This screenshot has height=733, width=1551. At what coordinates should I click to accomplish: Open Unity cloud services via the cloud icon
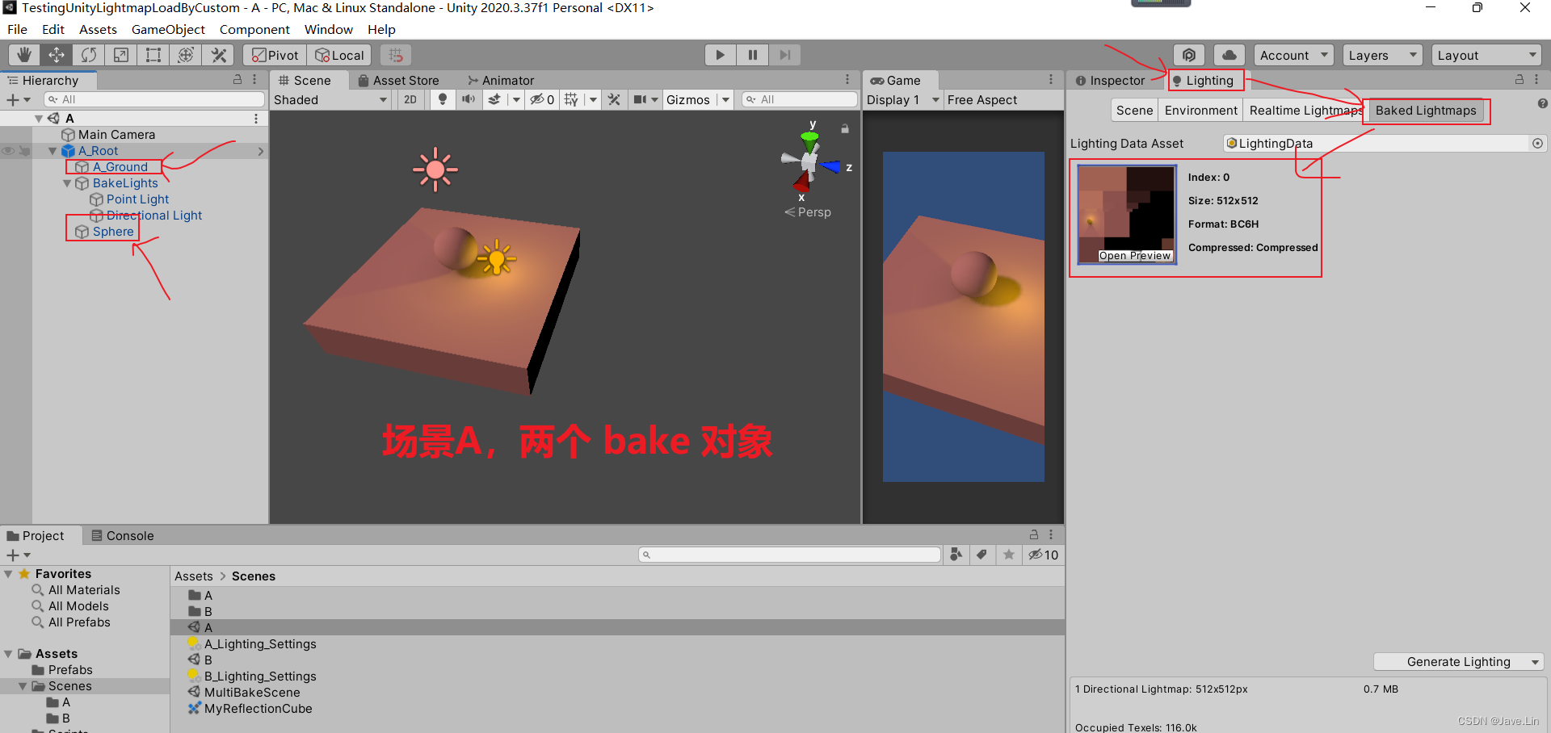pos(1229,54)
